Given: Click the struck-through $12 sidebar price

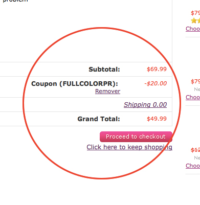Looking at the screenshot, I should click(x=195, y=150).
